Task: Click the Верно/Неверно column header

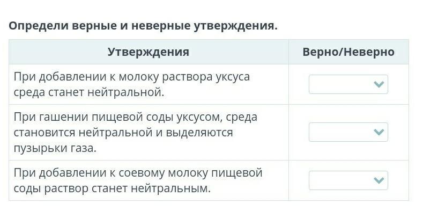Action: (348, 52)
